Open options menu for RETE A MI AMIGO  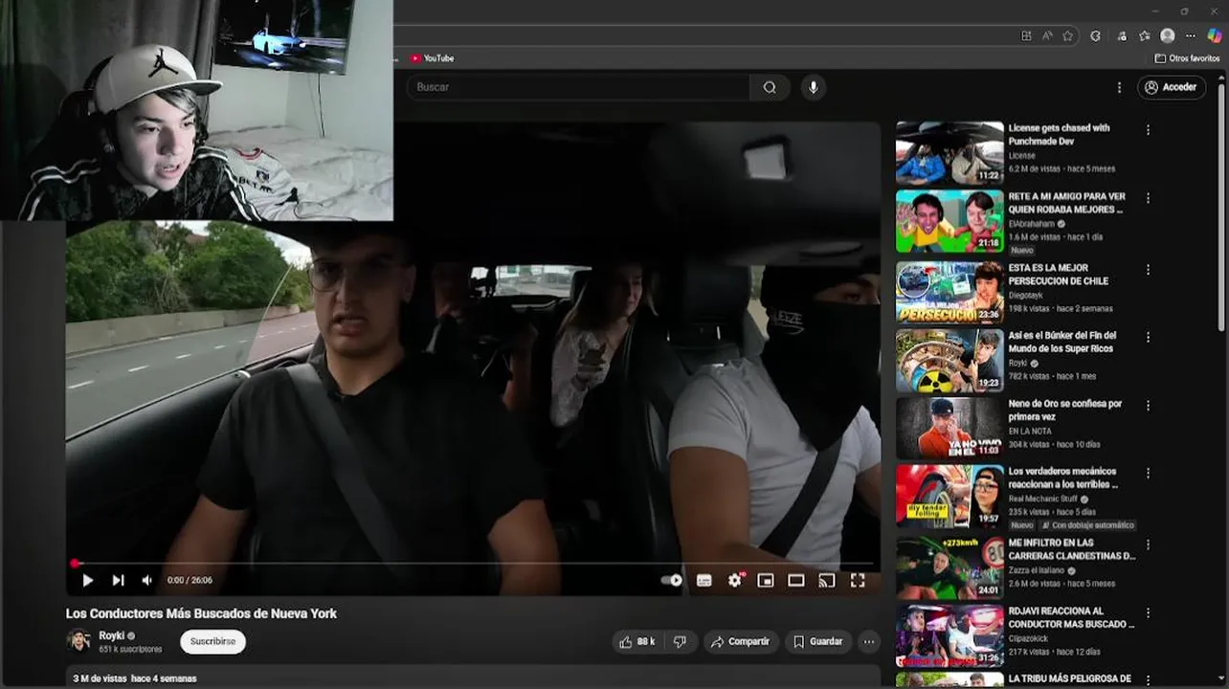pos(1148,198)
